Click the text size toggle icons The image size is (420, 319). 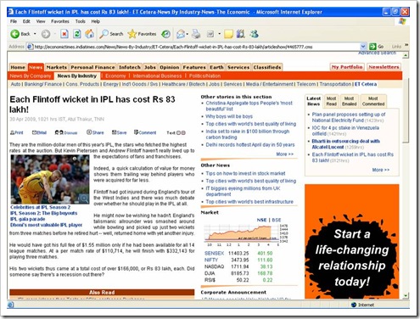coord(181,132)
